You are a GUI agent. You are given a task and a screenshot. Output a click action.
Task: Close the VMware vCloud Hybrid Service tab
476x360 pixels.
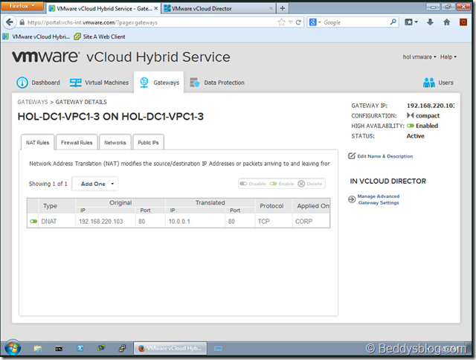[156, 8]
